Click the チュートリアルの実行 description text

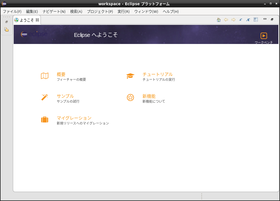[159, 79]
